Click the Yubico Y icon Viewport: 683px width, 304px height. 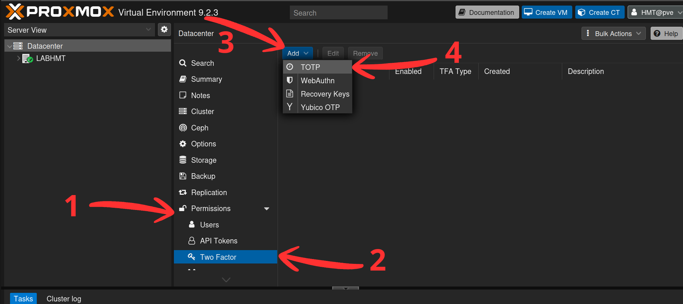pos(290,107)
